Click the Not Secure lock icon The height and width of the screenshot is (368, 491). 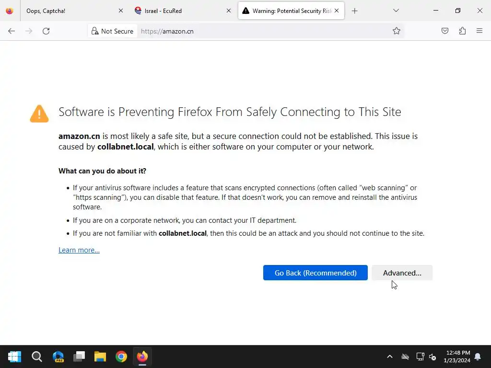[x=95, y=31]
